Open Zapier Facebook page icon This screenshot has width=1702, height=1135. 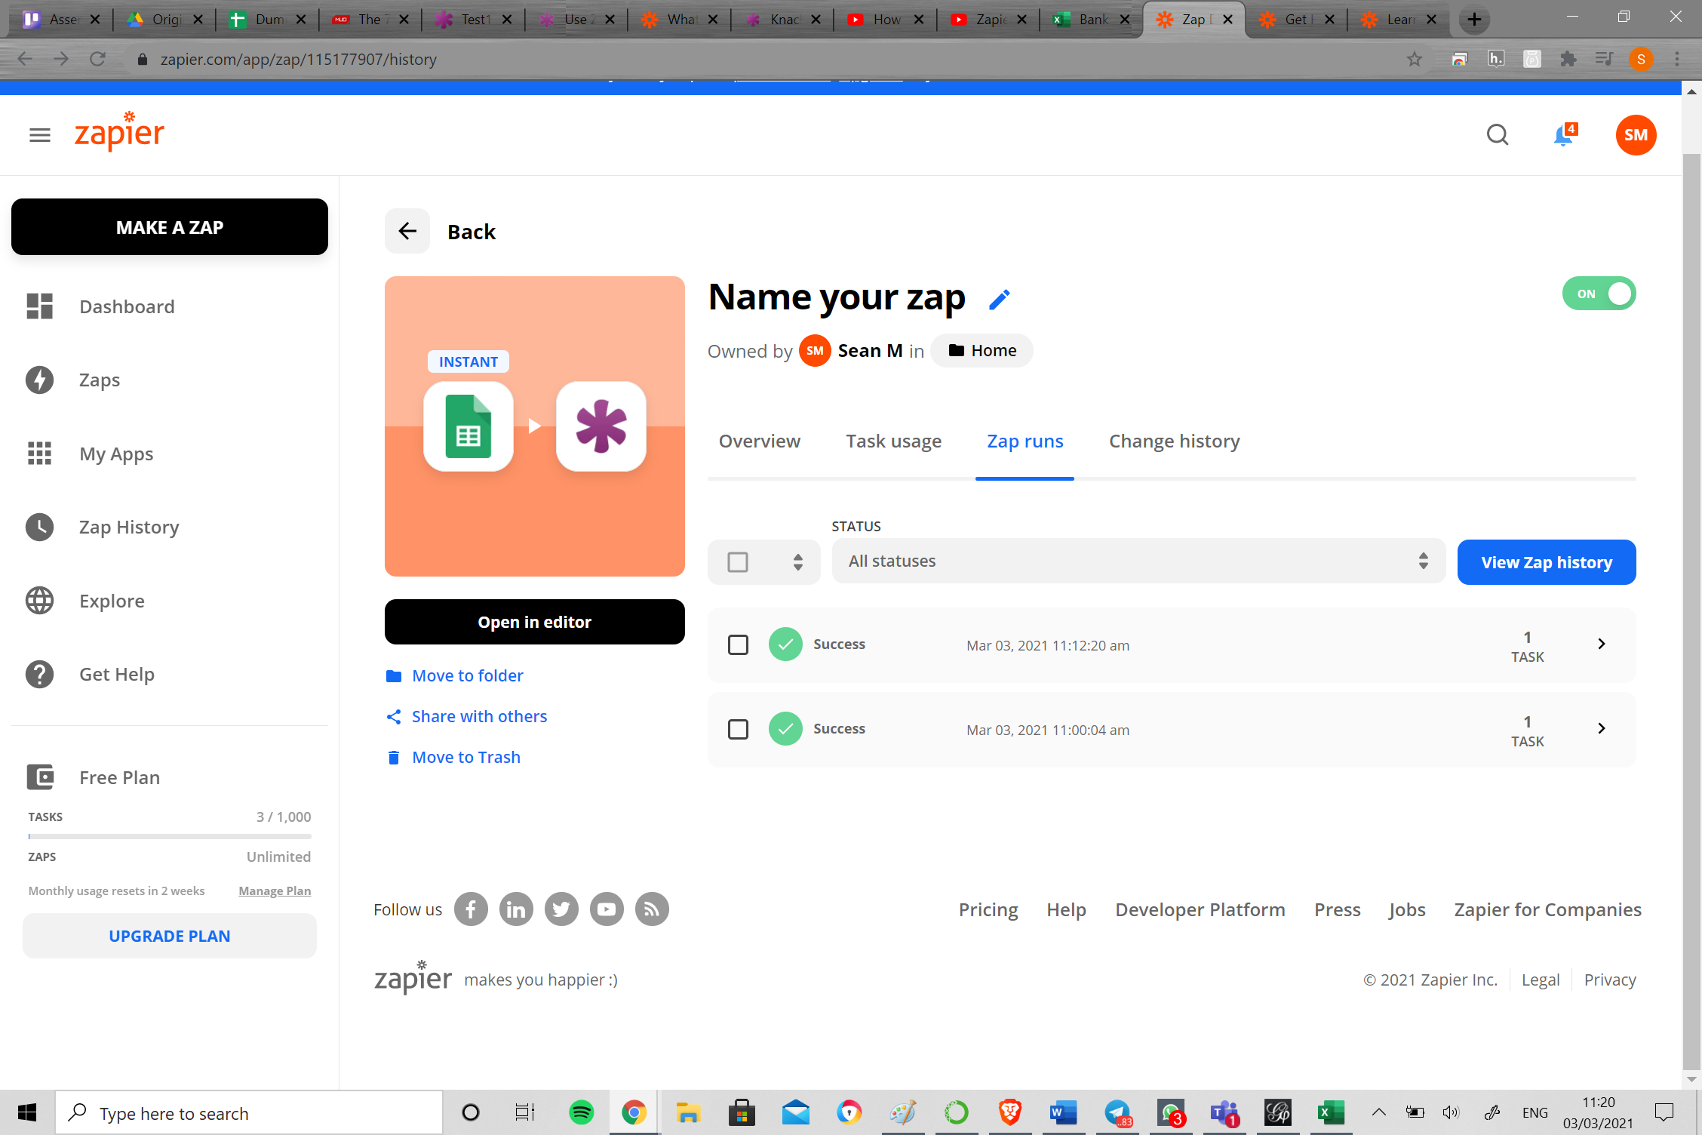click(x=471, y=909)
